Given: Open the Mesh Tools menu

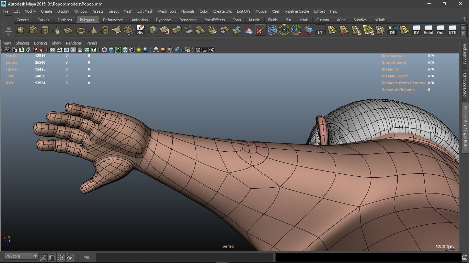Looking at the screenshot, I should pos(167,11).
